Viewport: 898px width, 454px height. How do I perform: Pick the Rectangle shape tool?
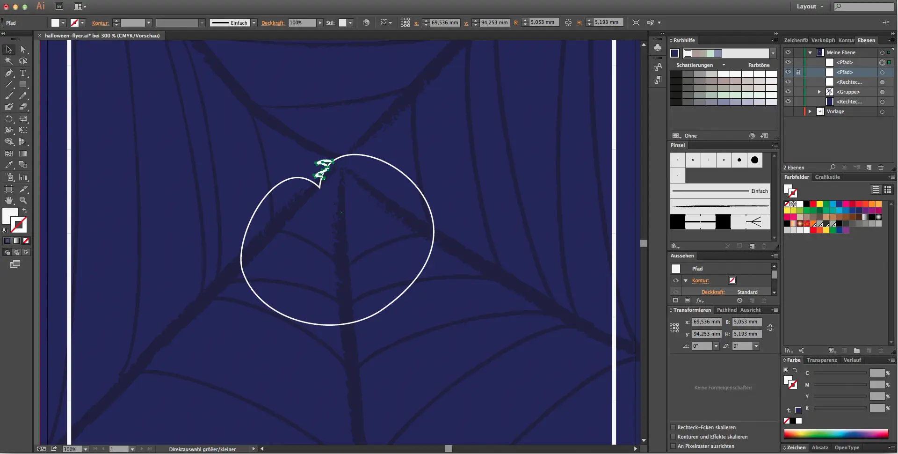coord(23,85)
